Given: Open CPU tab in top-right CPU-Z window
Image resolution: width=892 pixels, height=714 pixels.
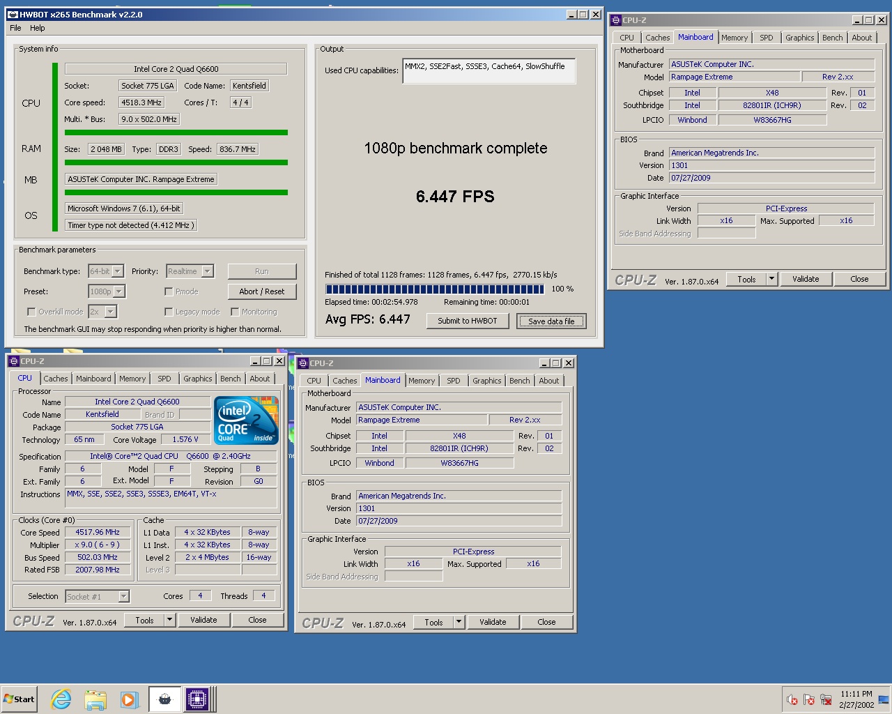Looking at the screenshot, I should [x=627, y=38].
